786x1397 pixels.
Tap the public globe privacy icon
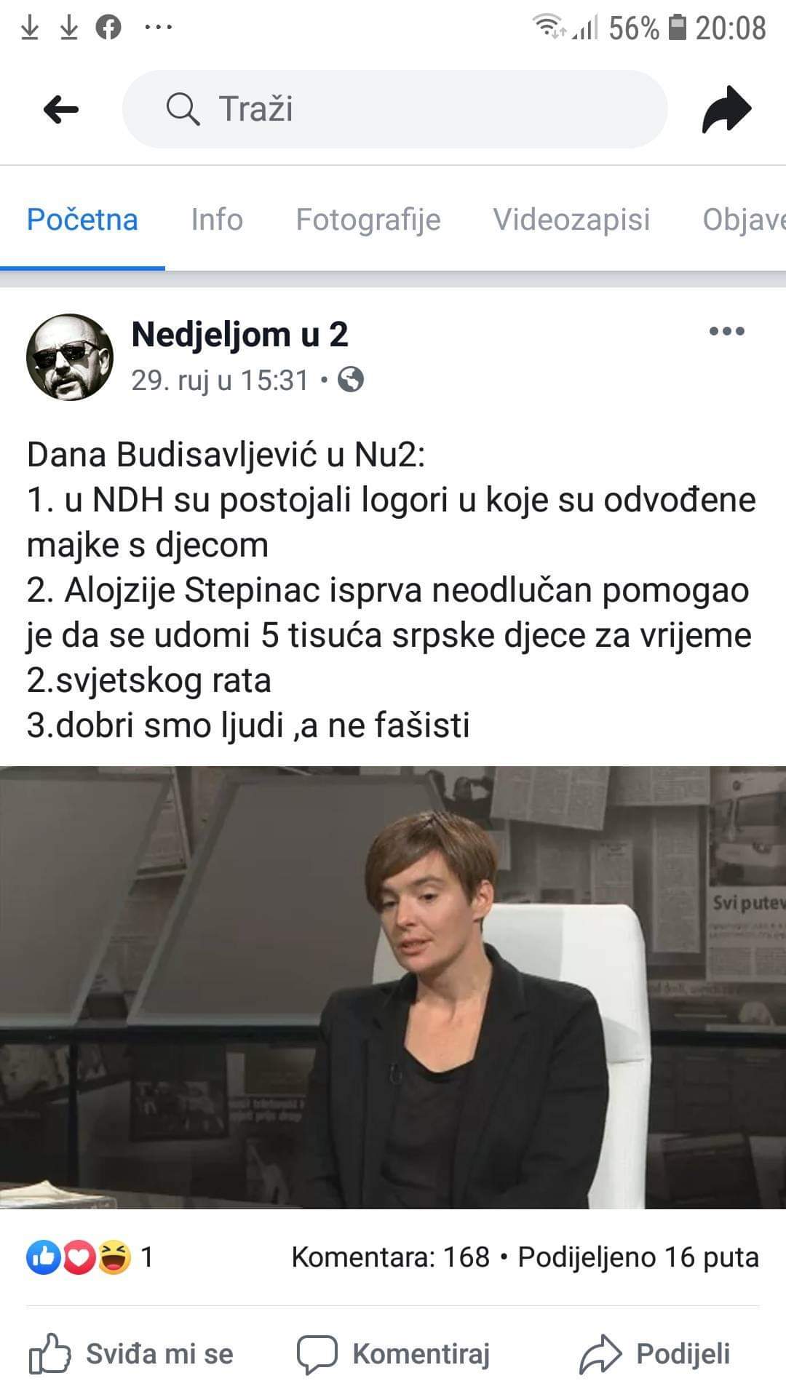pos(351,380)
